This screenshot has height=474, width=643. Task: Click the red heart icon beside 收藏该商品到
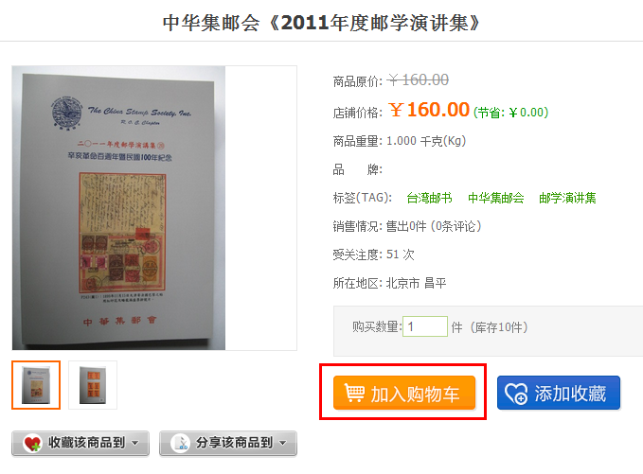click(x=32, y=443)
